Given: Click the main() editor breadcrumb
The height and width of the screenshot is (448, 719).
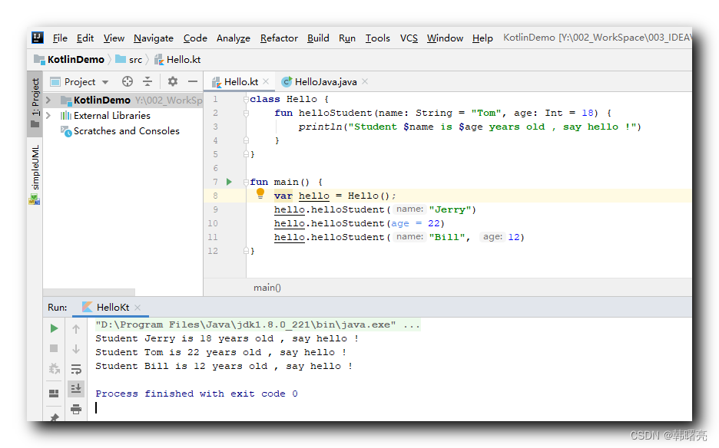Looking at the screenshot, I should point(267,288).
